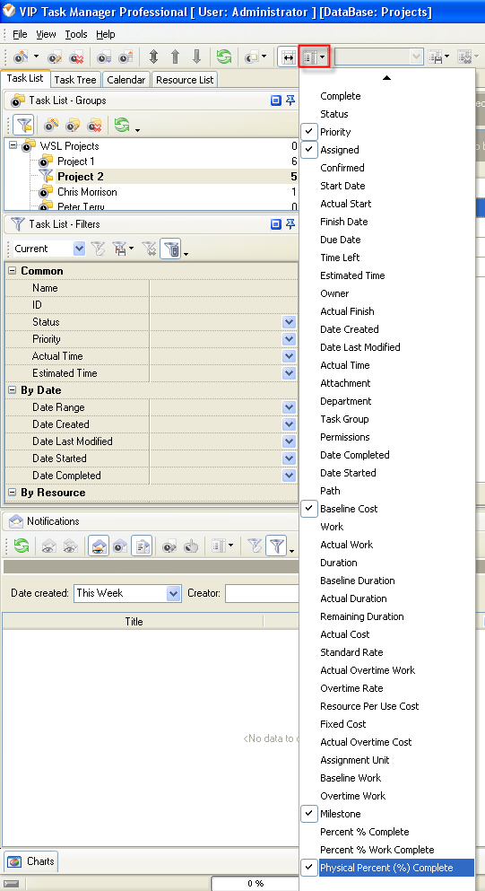Maximize the Task List - Filters panel
Screen dimensions: 485x891
[276, 224]
